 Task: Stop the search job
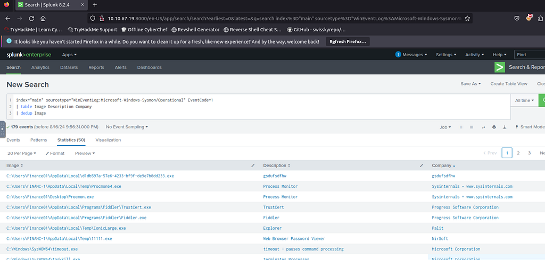tap(472, 127)
